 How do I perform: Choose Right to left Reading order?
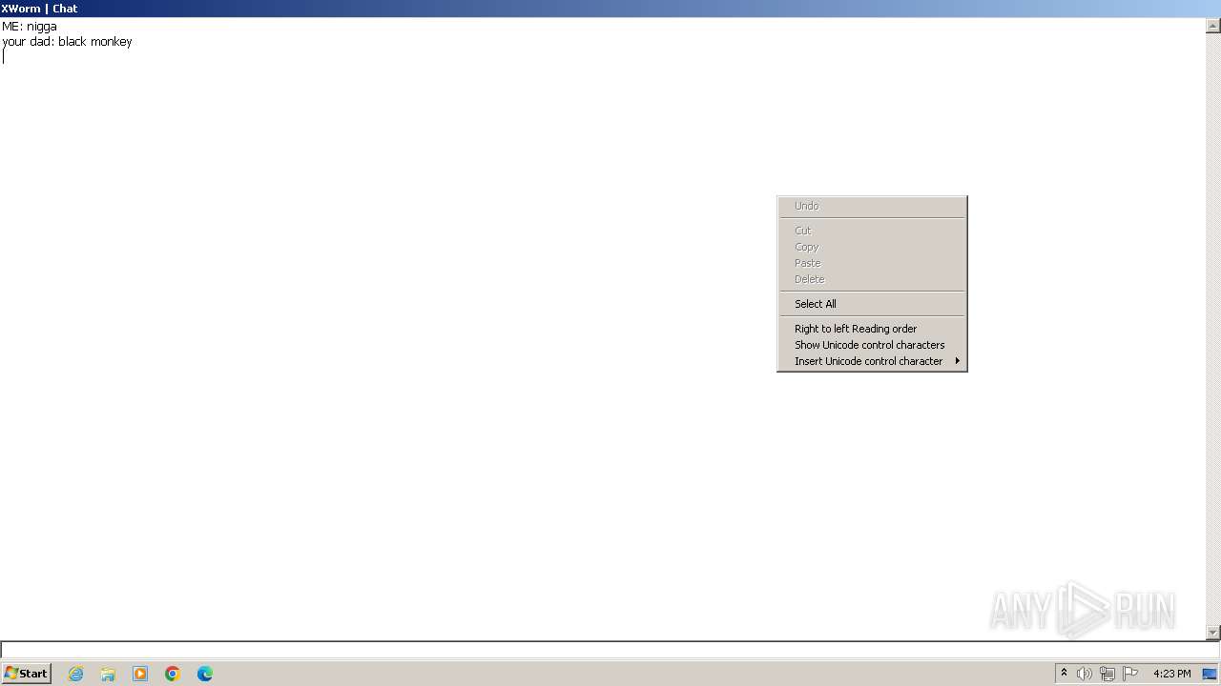872,329
